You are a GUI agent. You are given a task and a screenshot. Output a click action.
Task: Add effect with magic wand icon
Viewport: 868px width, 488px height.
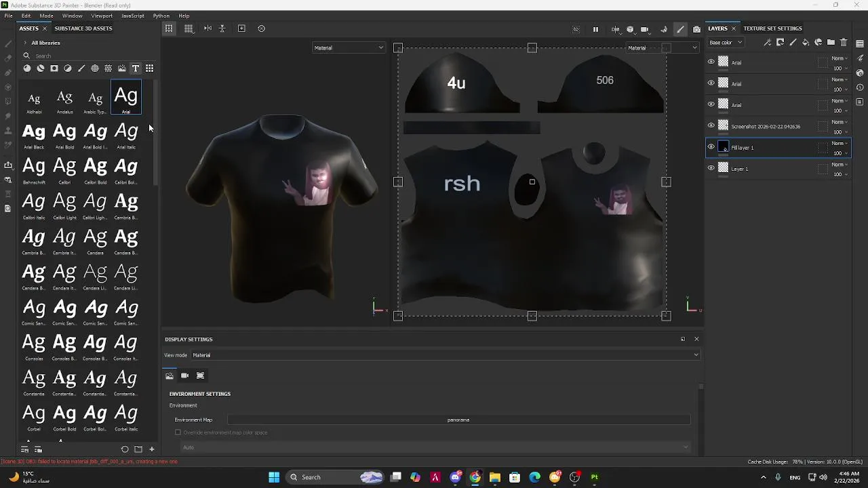point(767,43)
